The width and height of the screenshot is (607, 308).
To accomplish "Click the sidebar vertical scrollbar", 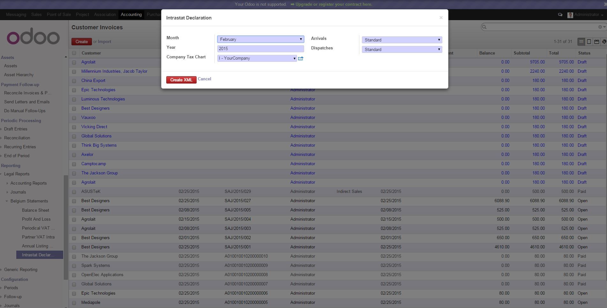I will 66,227.
